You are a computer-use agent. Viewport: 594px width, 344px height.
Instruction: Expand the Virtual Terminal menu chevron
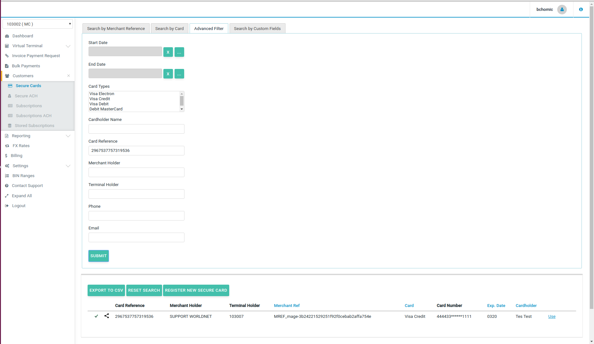(68, 46)
